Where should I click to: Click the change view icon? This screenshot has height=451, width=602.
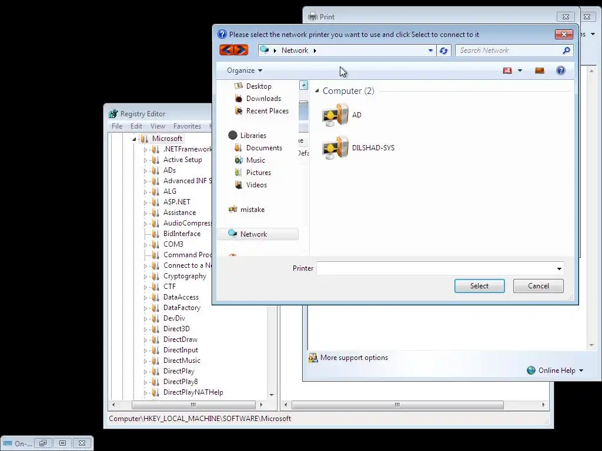click(507, 70)
